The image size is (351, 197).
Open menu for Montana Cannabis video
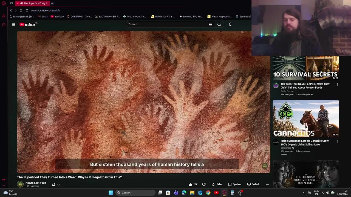[x=338, y=141]
